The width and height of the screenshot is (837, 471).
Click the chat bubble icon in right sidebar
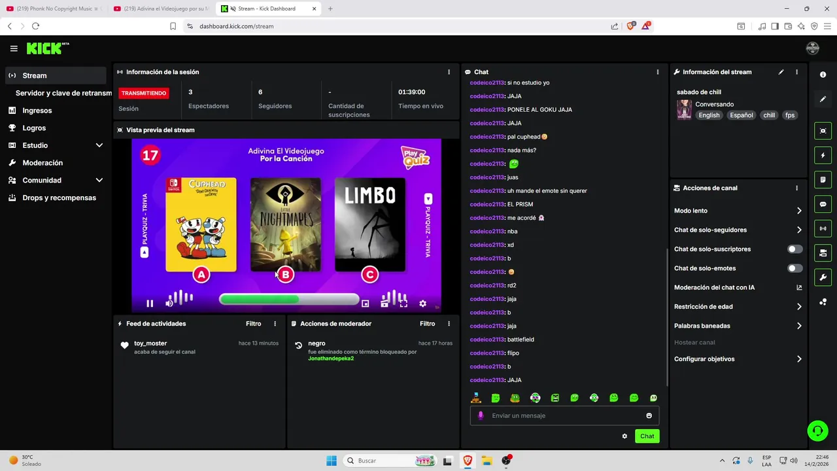click(823, 204)
